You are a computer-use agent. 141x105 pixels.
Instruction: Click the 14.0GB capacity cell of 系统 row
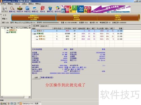(x=119, y=31)
